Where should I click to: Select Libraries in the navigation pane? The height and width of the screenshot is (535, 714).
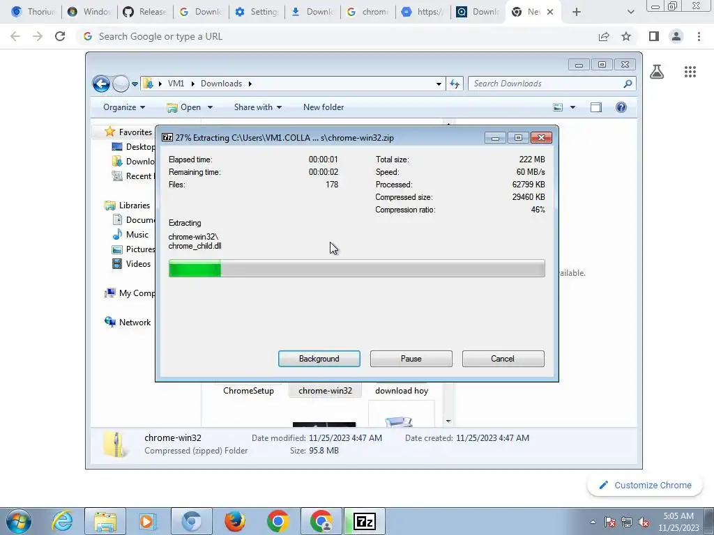tap(128, 206)
